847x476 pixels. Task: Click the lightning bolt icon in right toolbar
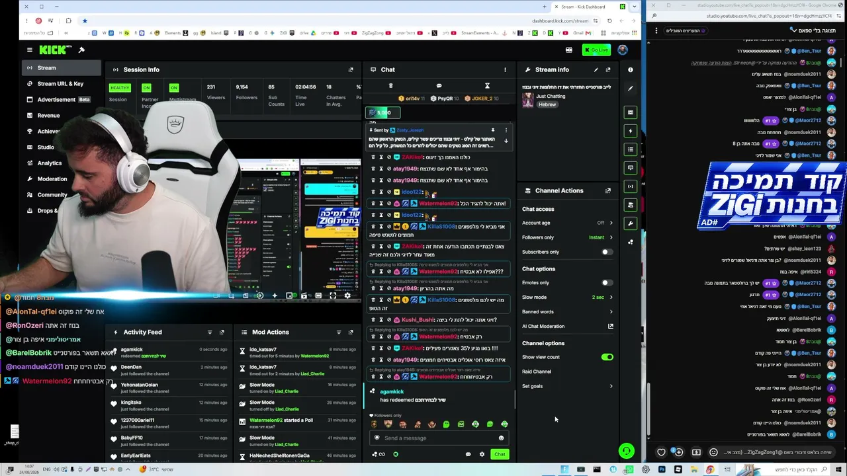click(x=631, y=131)
